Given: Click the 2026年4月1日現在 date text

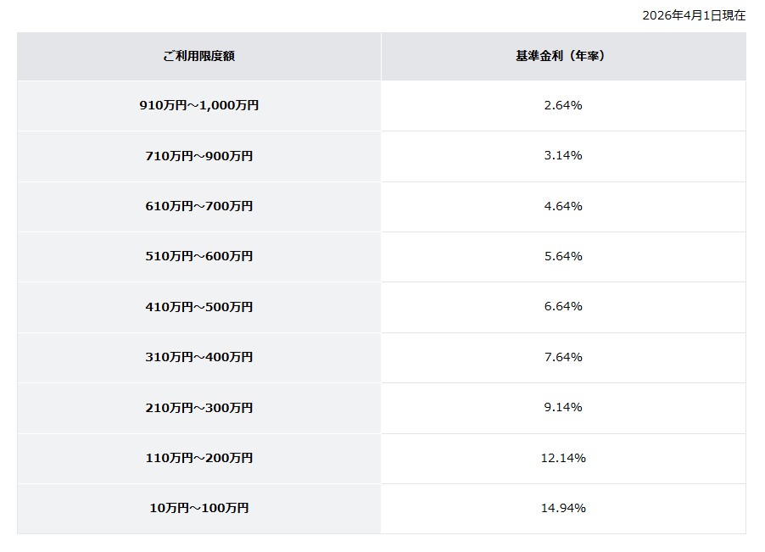Looking at the screenshot, I should point(694,15).
